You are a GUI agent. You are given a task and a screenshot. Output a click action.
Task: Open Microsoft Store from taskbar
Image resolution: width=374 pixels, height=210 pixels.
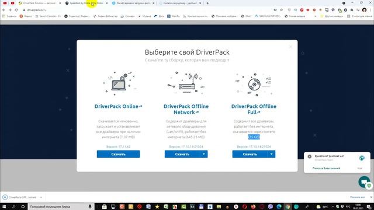104,206
